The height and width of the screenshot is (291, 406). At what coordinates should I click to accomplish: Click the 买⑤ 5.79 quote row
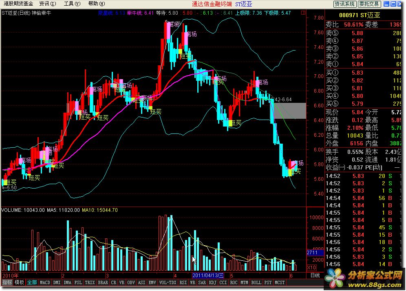click(364, 104)
